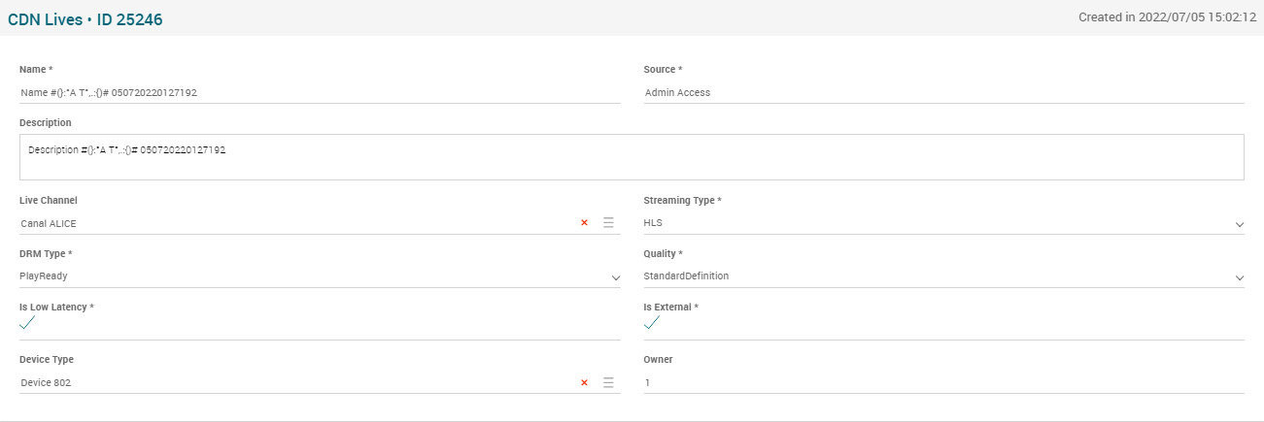
Task: Focus the Source field containing Admin Access
Action: tap(942, 93)
